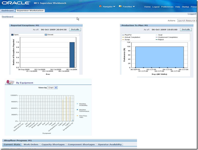Click the Number of Exceptions Reported axis title
Image resolution: width=198 pixels, height=150 pixels.
tap(14, 52)
